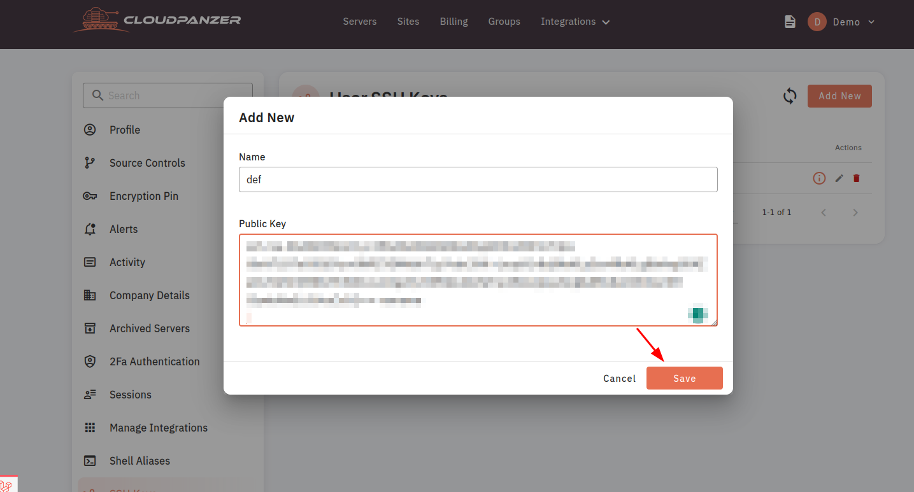Viewport: 914px width, 492px height.
Task: Click the Public Key textarea
Action: pyautogui.click(x=478, y=280)
